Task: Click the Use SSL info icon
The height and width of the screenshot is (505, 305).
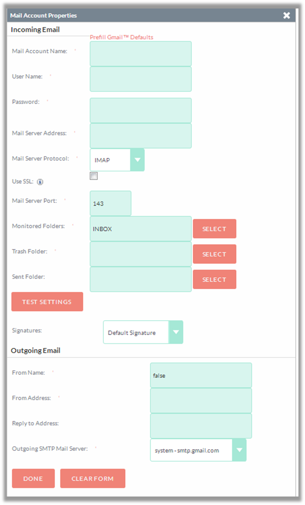Action: [x=40, y=182]
